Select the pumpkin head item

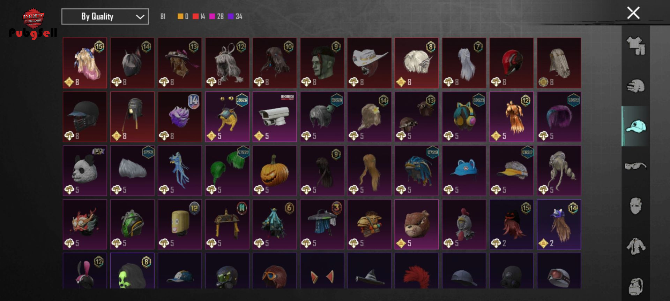[275, 171]
